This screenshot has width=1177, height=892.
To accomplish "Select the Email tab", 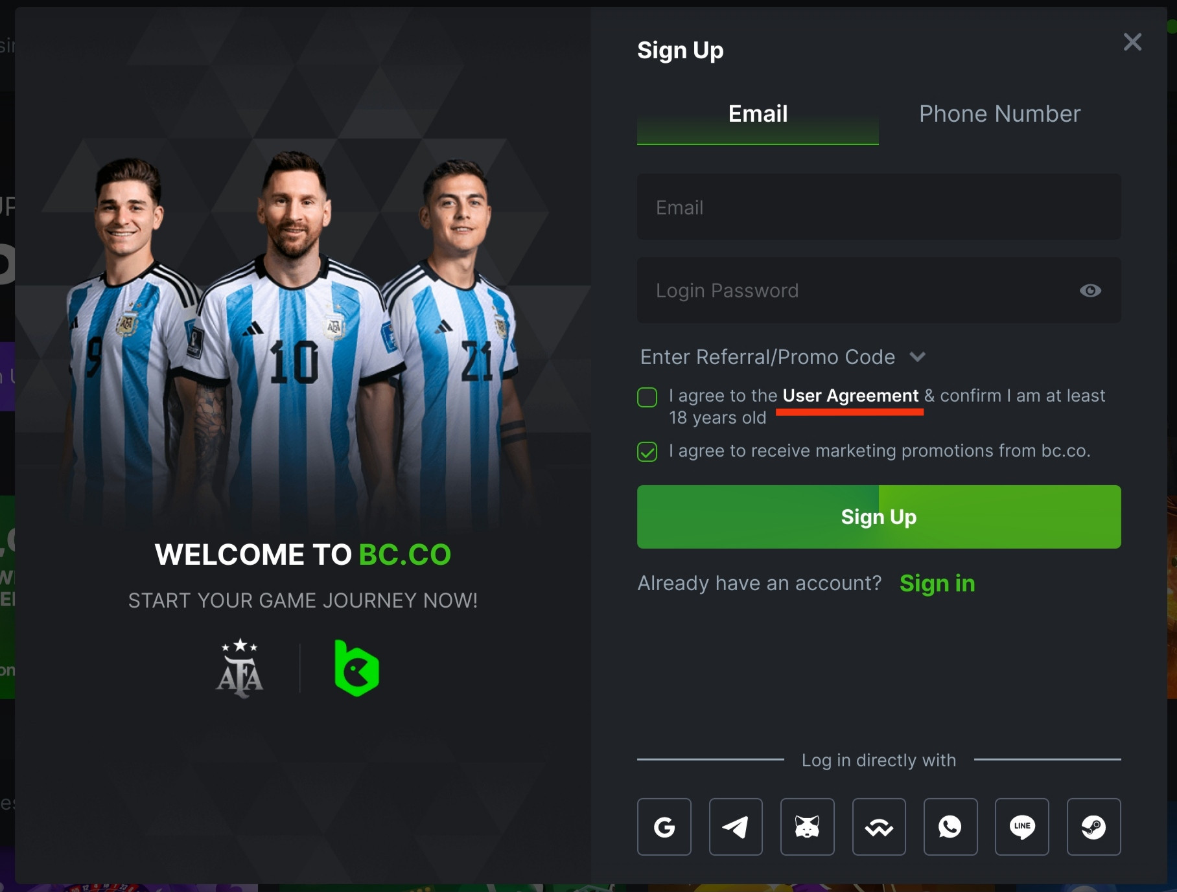I will click(758, 114).
